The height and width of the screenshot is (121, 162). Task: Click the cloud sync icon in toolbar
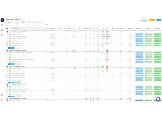coord(27,25)
